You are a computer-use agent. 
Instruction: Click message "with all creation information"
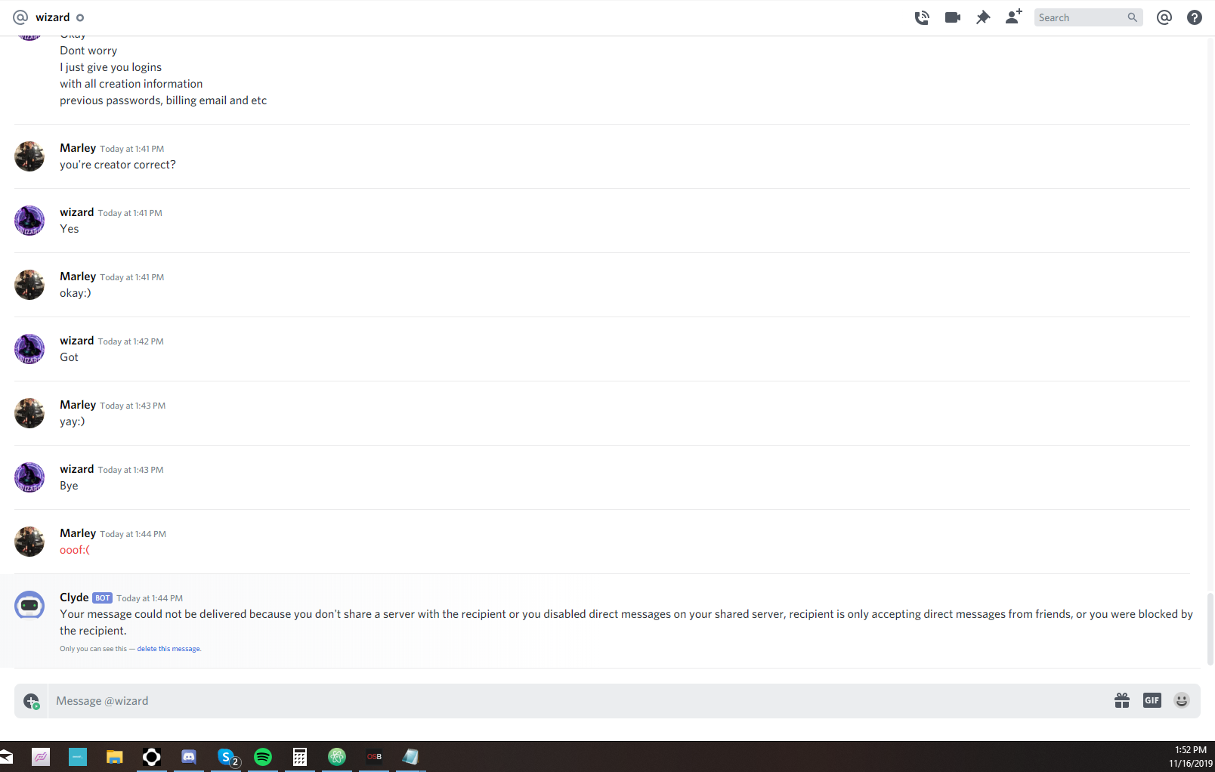click(131, 84)
